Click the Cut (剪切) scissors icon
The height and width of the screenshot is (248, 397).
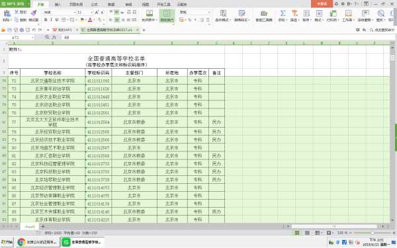tap(17, 12)
